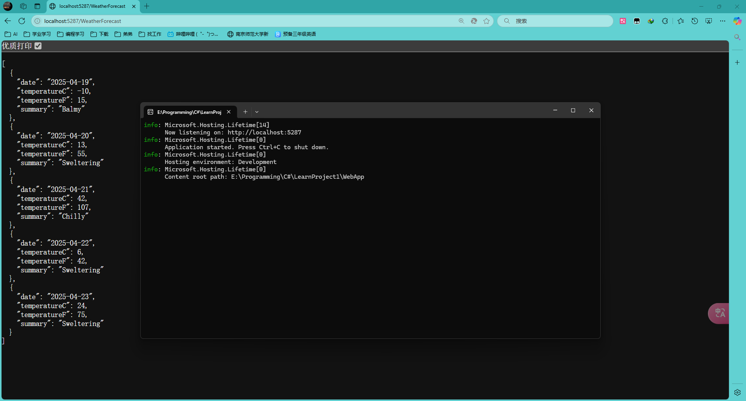The height and width of the screenshot is (401, 746).
Task: Open the favorites list icon
Action: tap(681, 21)
